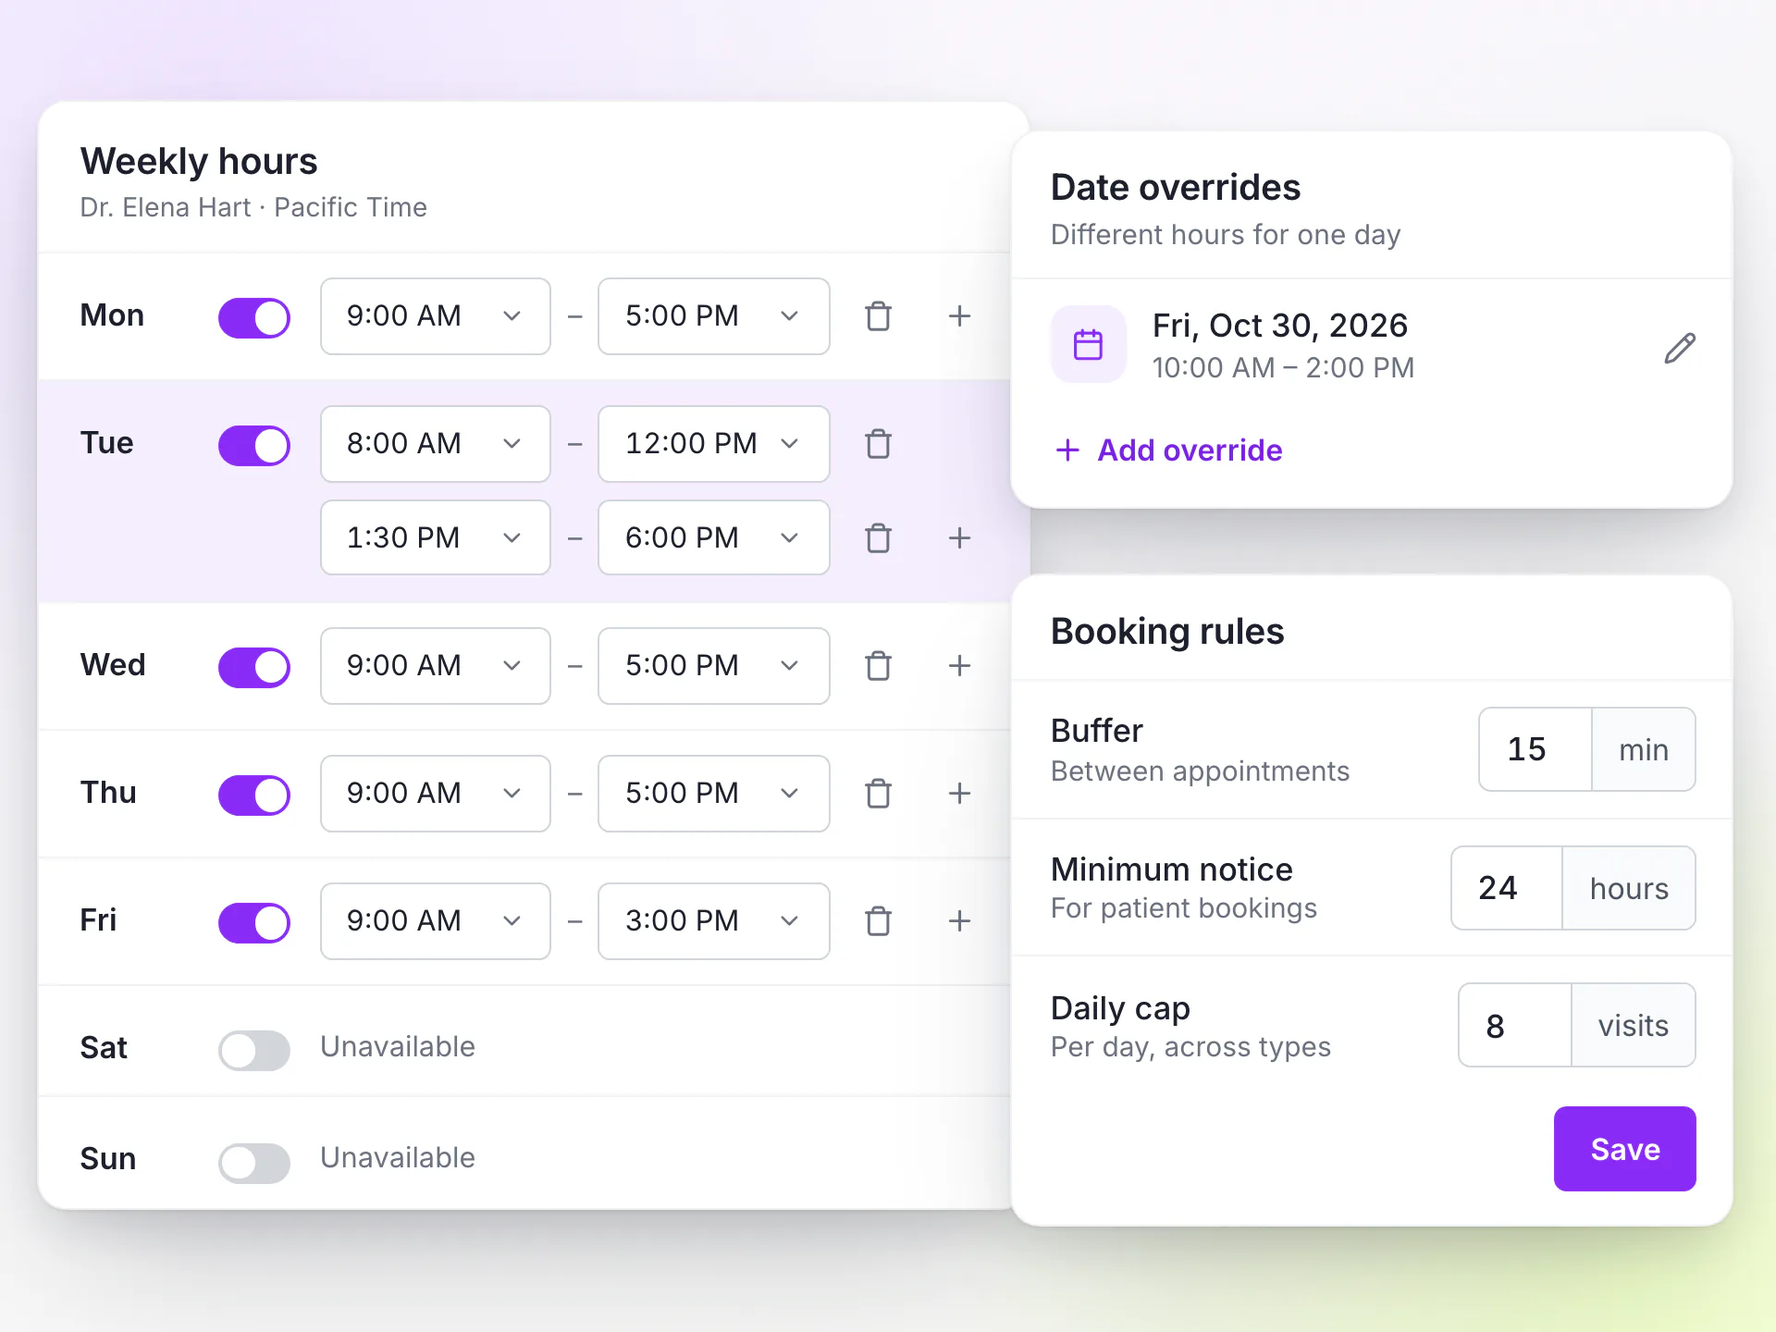Select the Fri, Oct 30, 2026 override text
Viewport: 1776px width, 1332px height.
point(1280,326)
